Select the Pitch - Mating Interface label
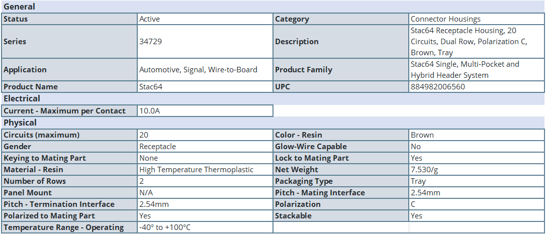This screenshot has width=546, height=235. (320, 193)
